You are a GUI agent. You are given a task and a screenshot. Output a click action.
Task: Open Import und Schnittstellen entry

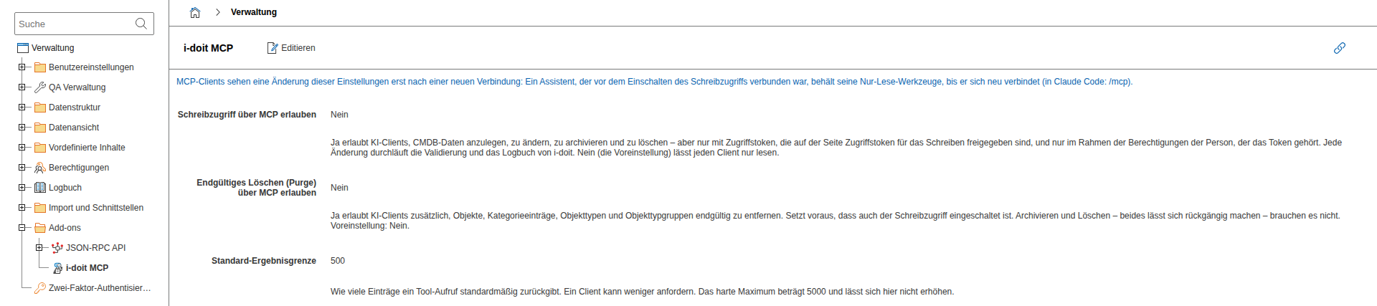pyautogui.click(x=96, y=208)
